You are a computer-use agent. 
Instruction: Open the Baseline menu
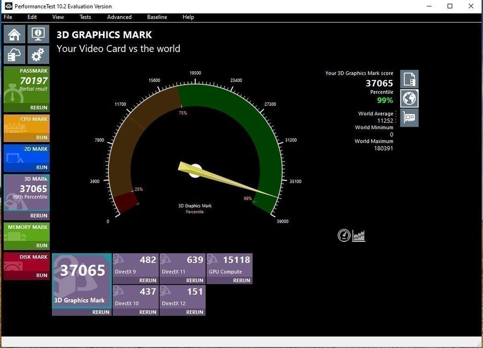[x=157, y=17]
